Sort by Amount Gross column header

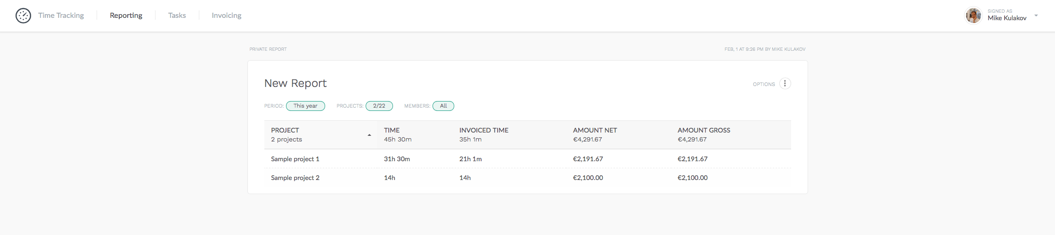point(703,130)
